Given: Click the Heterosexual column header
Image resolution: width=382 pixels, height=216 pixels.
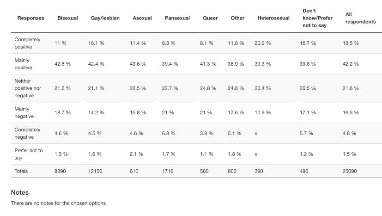Looking at the screenshot, I should click(x=273, y=18).
